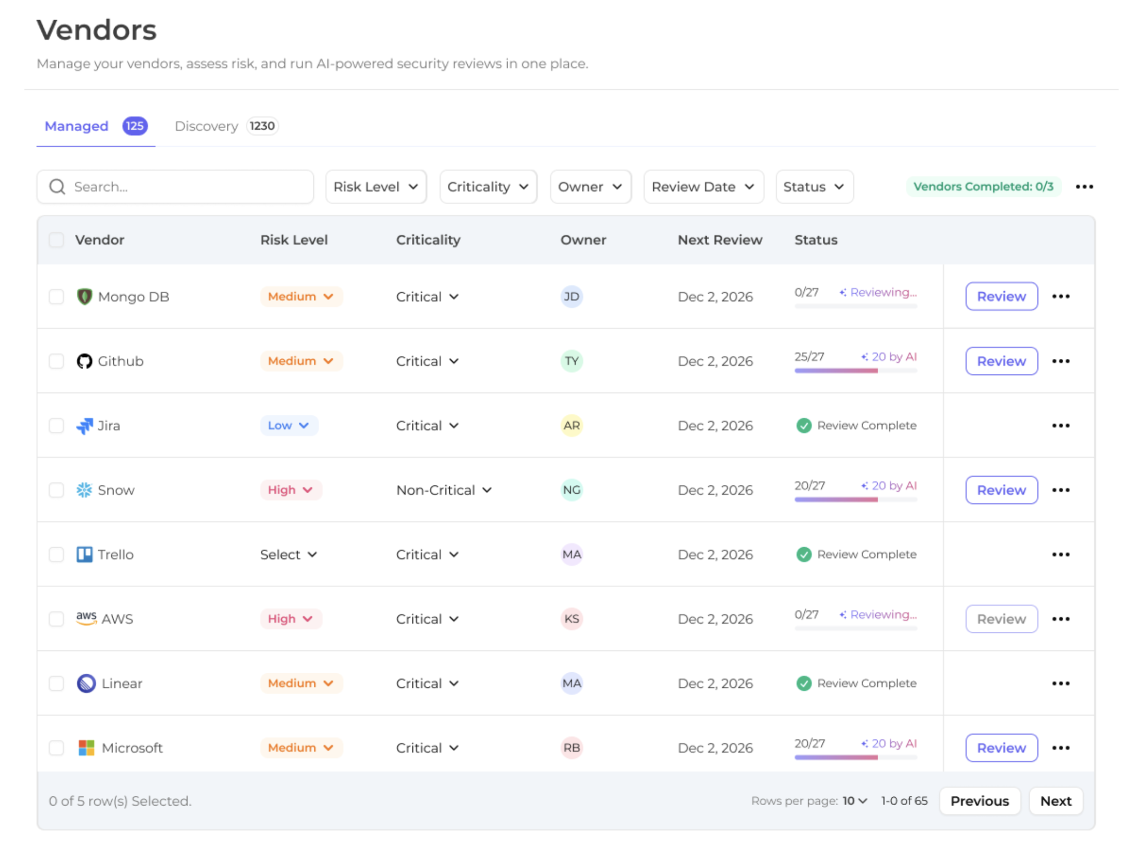
Task: Open more options menu for Trello row
Action: 1061,554
